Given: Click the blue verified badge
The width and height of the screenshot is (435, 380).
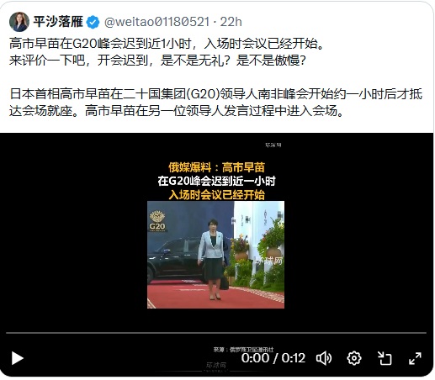Looking at the screenshot, I should [x=93, y=22].
